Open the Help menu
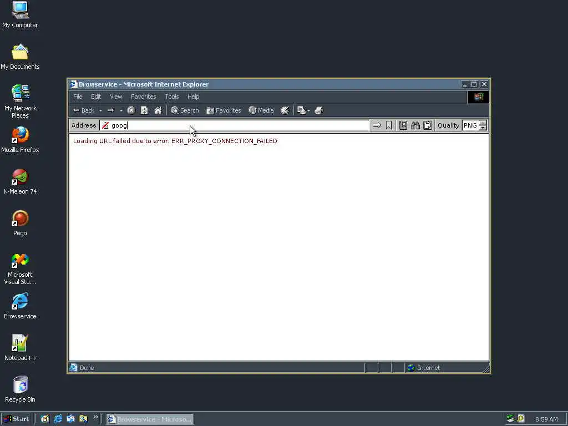The width and height of the screenshot is (568, 426). [193, 97]
